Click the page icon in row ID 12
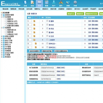Viewport: 103px width, 103px height. 36,47
